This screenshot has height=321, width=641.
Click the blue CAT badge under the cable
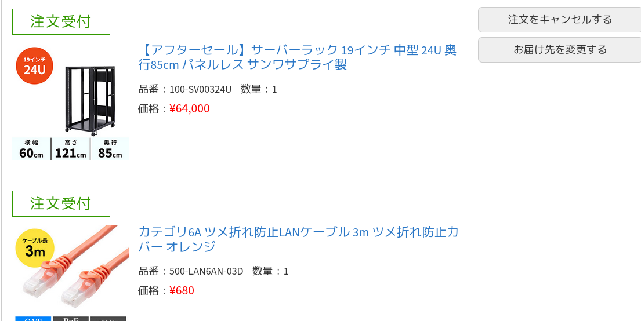[33, 318]
